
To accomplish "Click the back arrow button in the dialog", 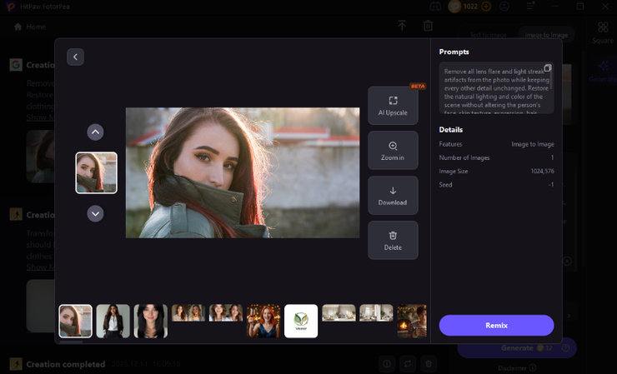I will (75, 57).
